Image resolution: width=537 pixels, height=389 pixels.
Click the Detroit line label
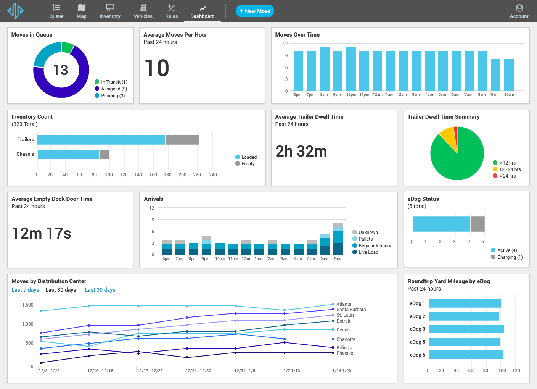(343, 321)
